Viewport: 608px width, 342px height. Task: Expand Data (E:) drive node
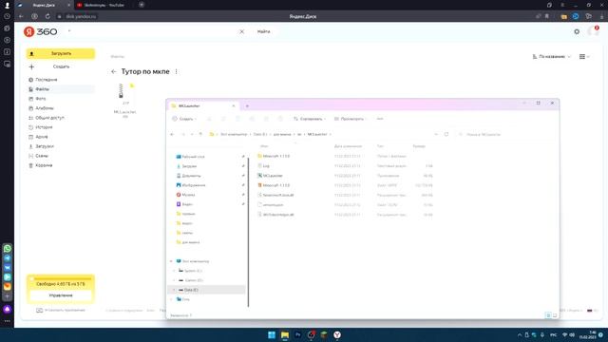(174, 290)
